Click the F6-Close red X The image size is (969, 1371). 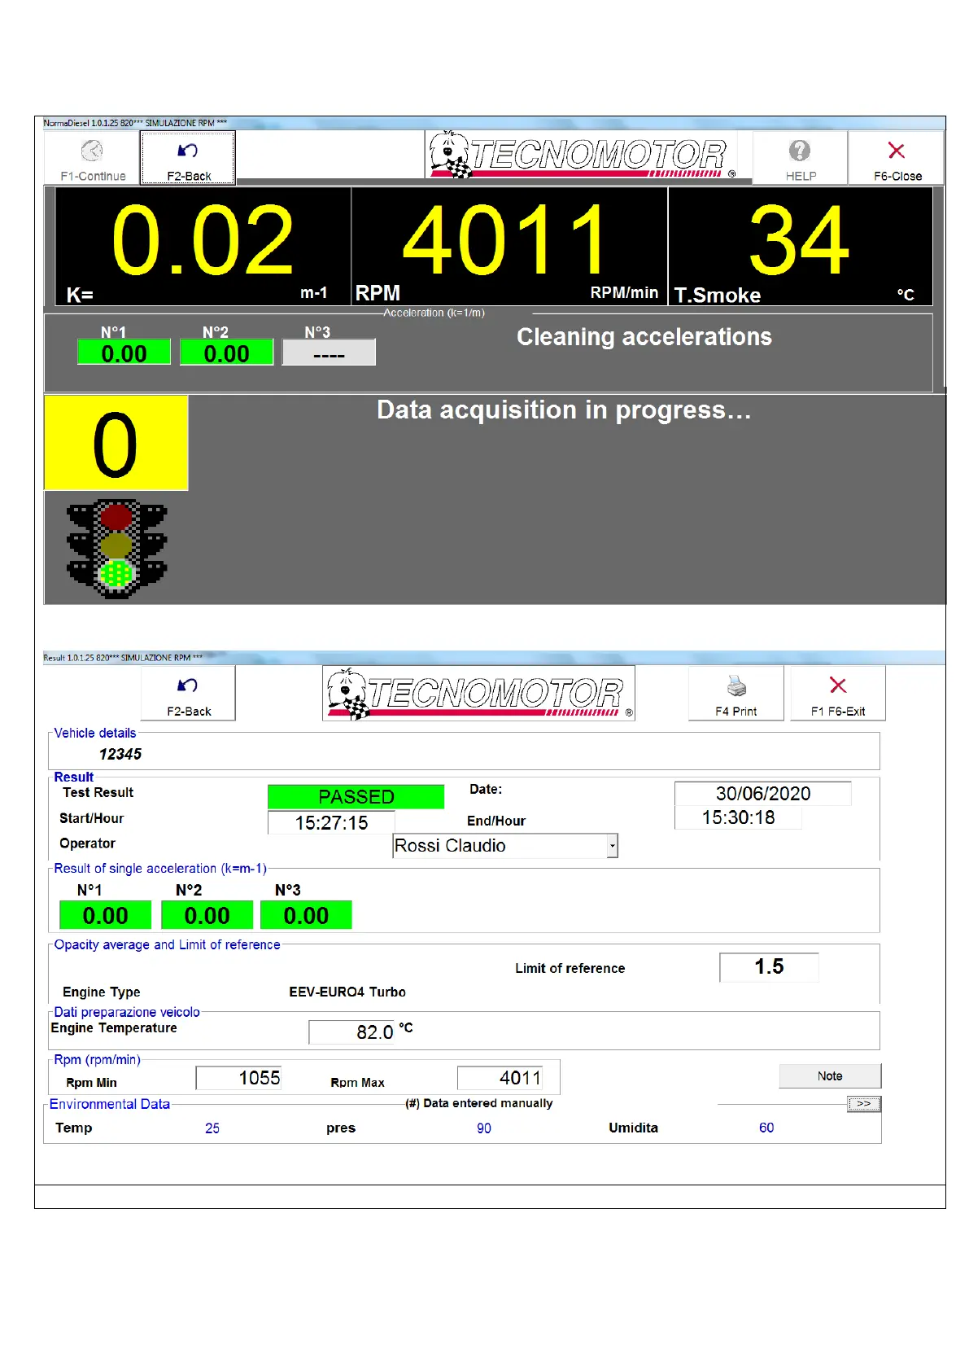(x=896, y=151)
